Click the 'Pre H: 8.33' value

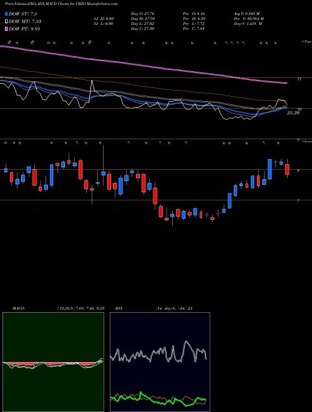point(194,19)
